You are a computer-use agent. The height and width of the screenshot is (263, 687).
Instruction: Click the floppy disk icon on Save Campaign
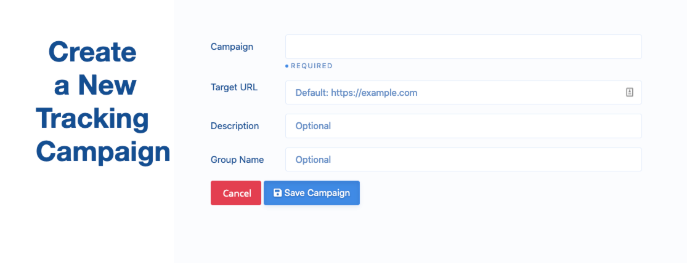277,193
